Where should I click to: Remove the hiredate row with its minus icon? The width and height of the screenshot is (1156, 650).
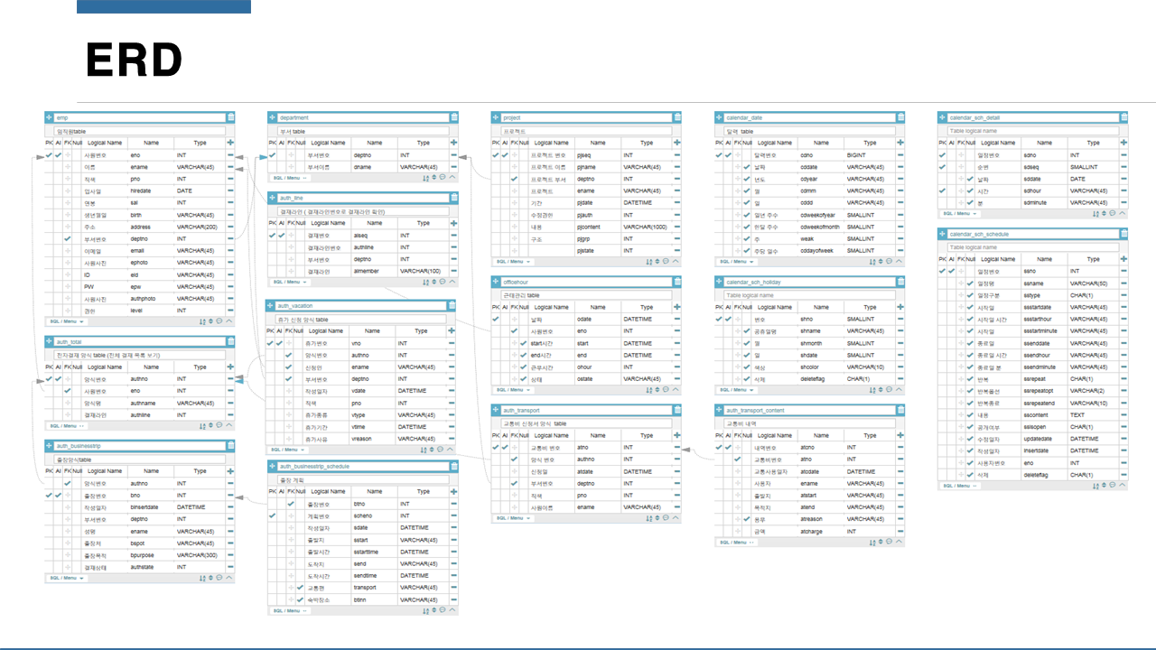(x=230, y=190)
